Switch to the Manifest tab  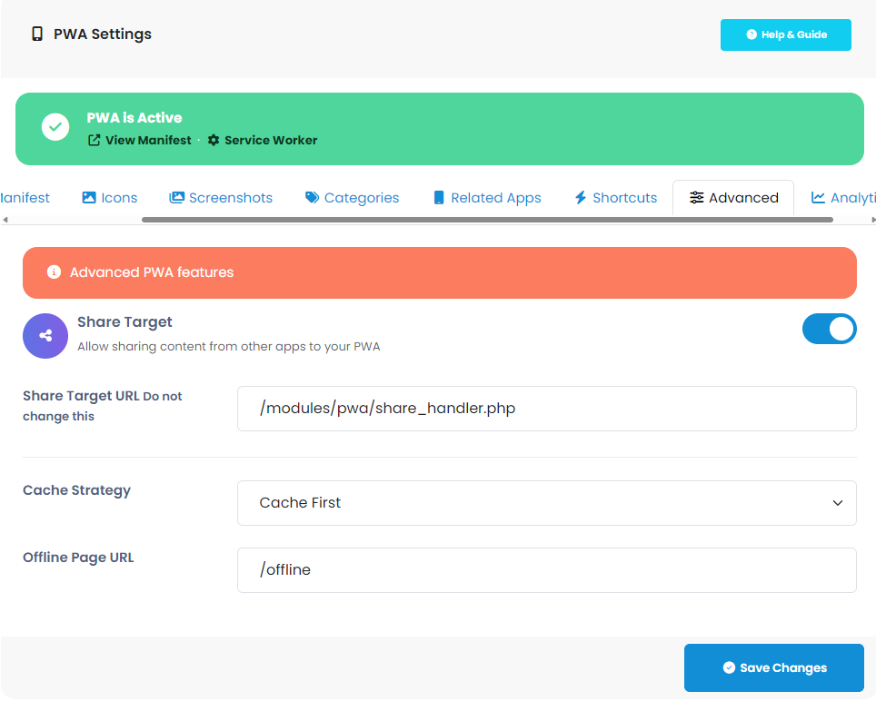click(x=25, y=197)
